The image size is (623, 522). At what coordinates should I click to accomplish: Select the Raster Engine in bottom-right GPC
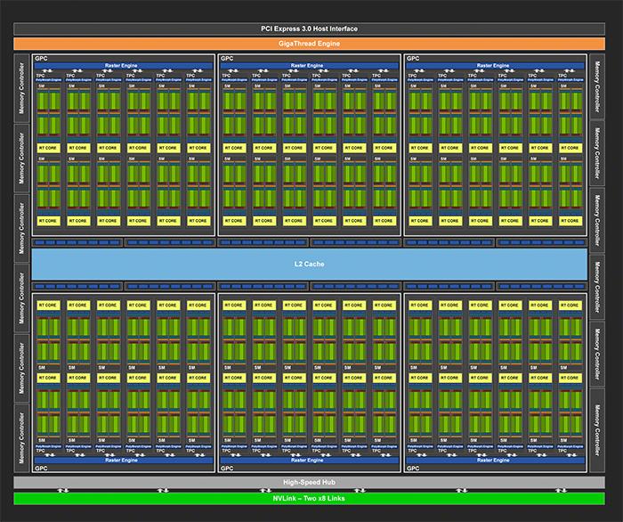point(494,461)
